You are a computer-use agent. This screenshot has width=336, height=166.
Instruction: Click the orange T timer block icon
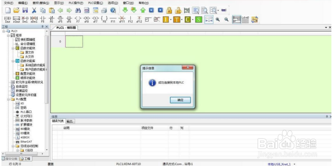click(x=177, y=20)
